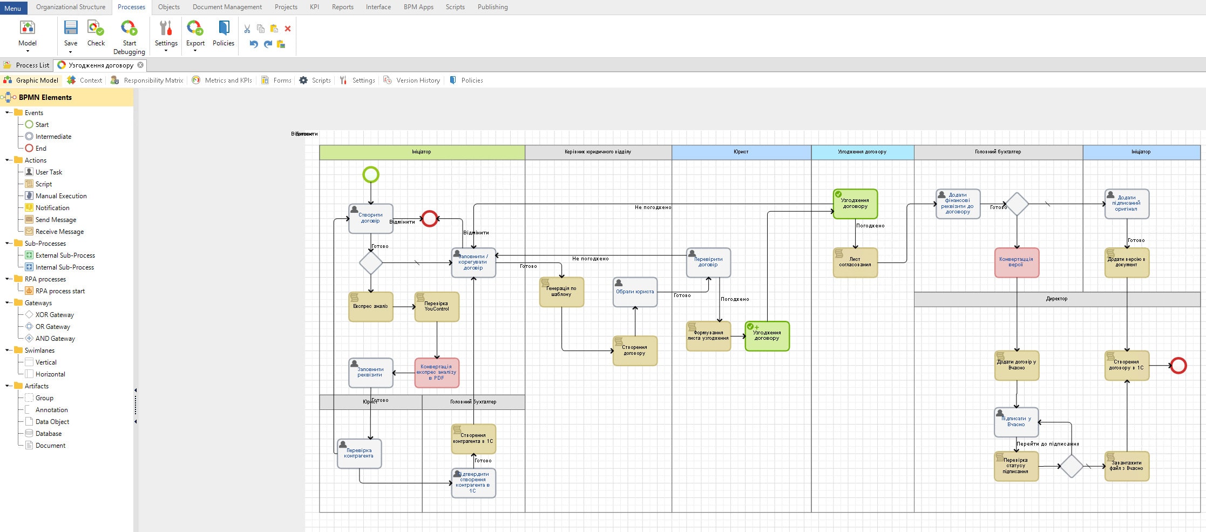Open the Responsibility Matrix tab
1206x532 pixels.
click(153, 80)
